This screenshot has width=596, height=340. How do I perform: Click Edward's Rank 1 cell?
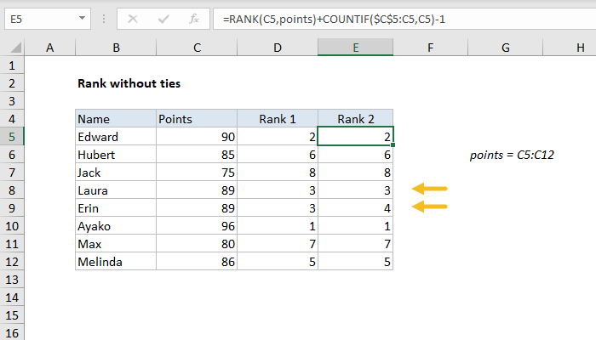[278, 137]
